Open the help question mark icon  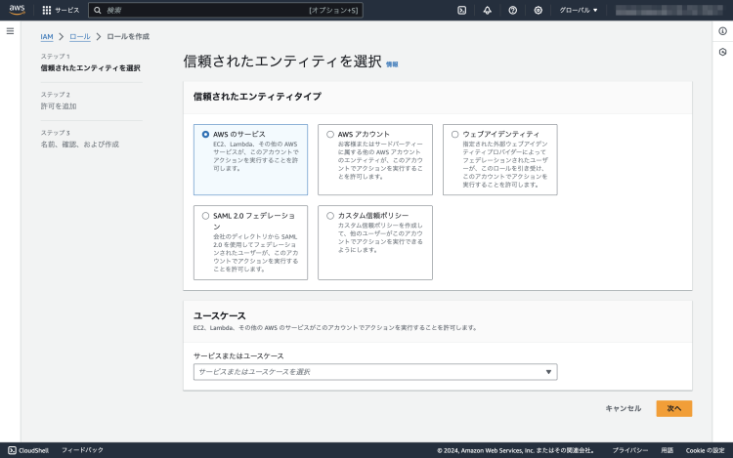513,11
